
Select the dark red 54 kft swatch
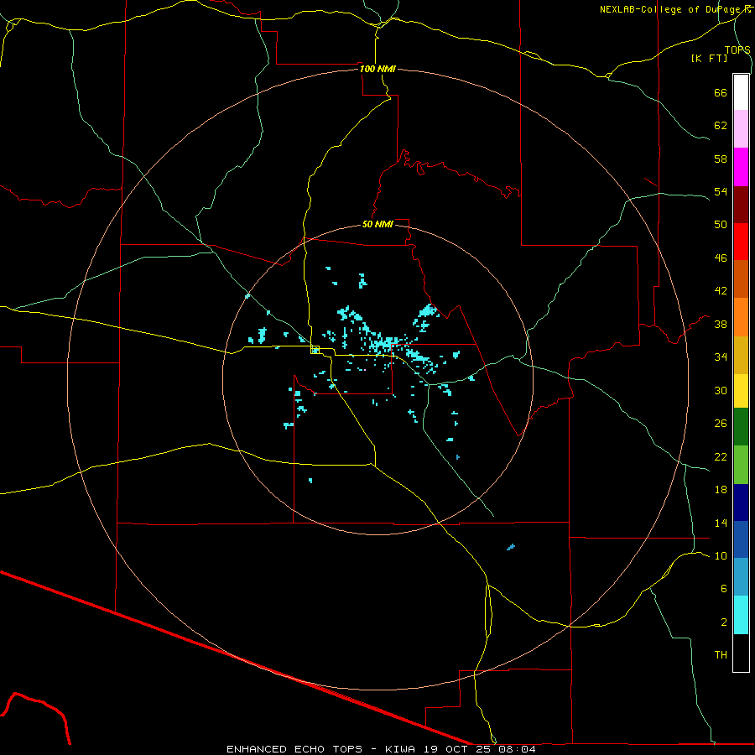[x=741, y=205]
